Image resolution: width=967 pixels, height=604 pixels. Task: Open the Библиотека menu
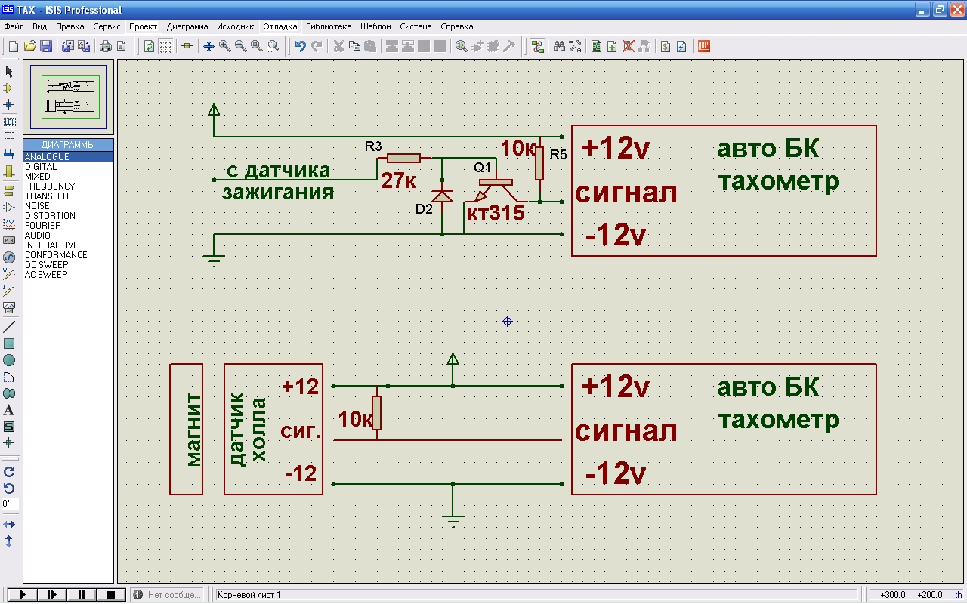pos(328,26)
